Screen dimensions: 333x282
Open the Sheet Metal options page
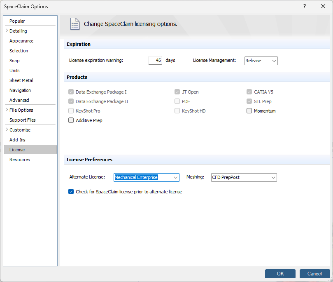21,80
